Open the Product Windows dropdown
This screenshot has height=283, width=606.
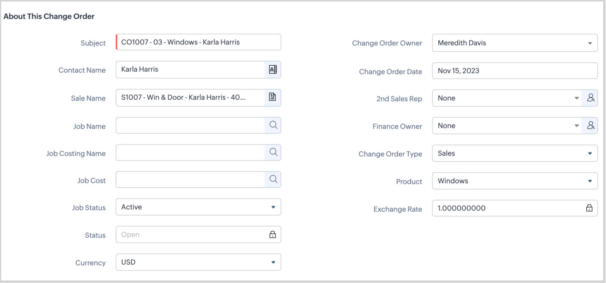(590, 181)
